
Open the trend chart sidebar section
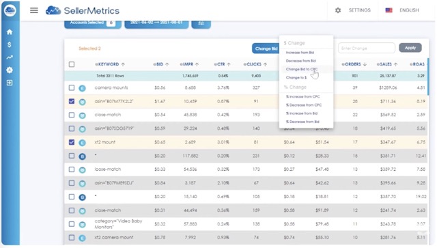(x=10, y=57)
